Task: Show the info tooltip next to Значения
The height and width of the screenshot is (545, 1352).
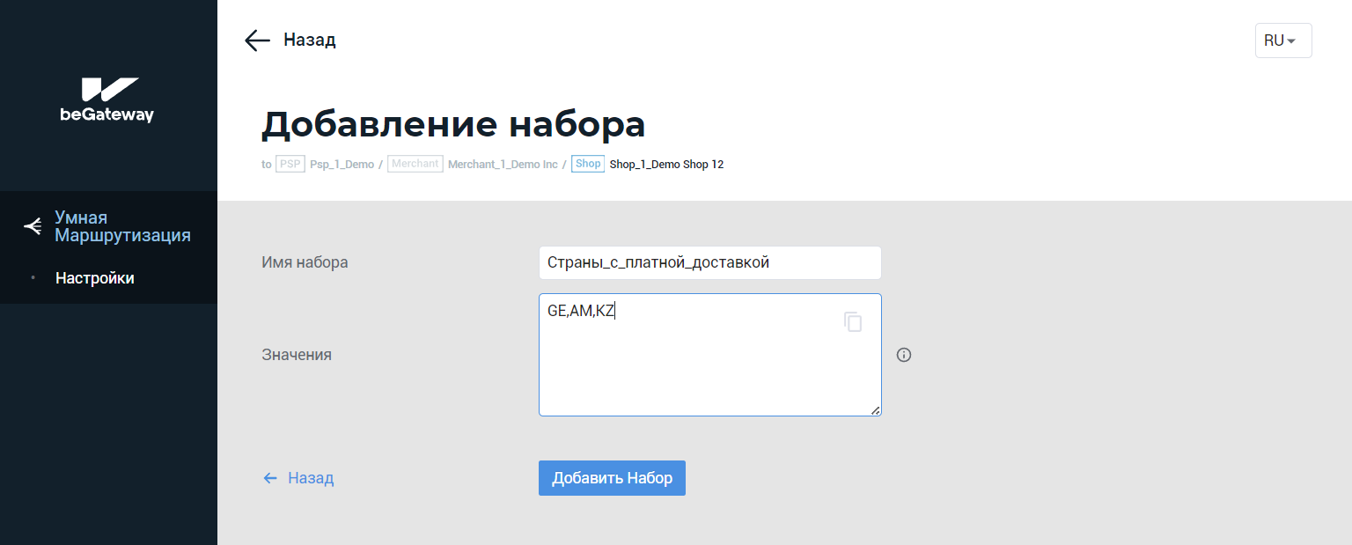Action: [x=903, y=355]
